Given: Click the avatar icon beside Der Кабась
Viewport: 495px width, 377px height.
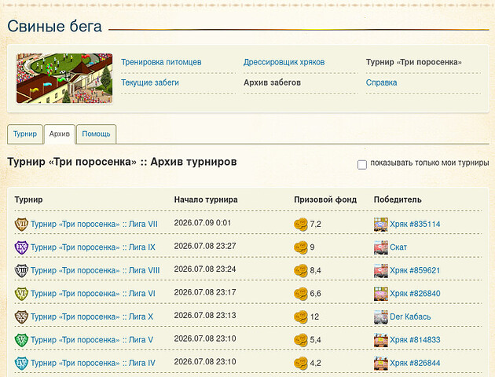Looking at the screenshot, I should pyautogui.click(x=381, y=317).
